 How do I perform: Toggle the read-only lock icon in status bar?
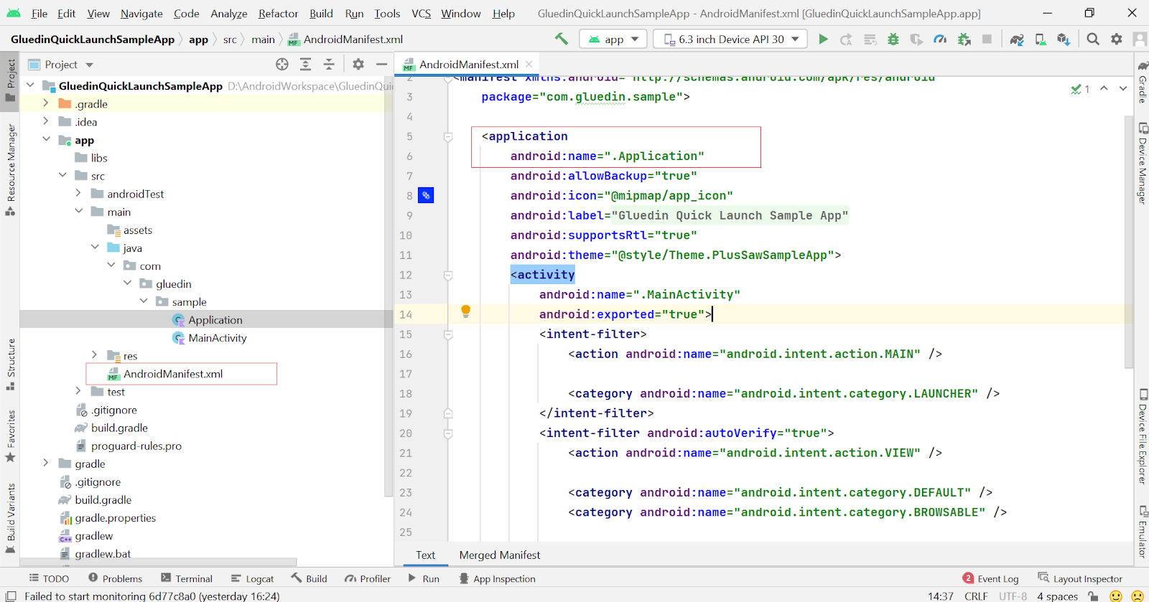pyautogui.click(x=1093, y=596)
